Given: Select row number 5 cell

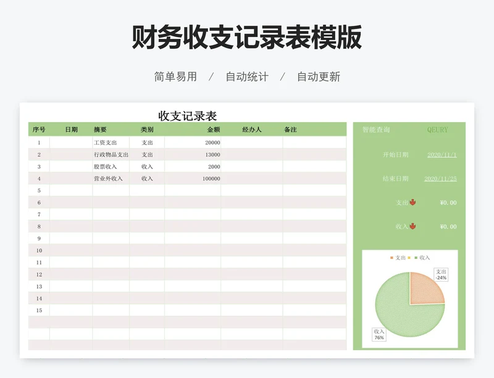Looking at the screenshot, I should point(39,191).
